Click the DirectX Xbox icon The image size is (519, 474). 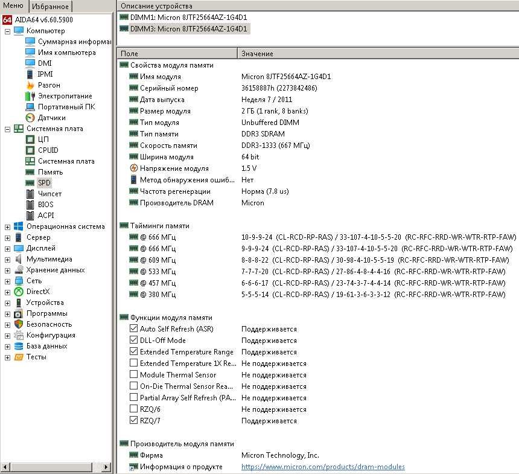tap(19, 292)
